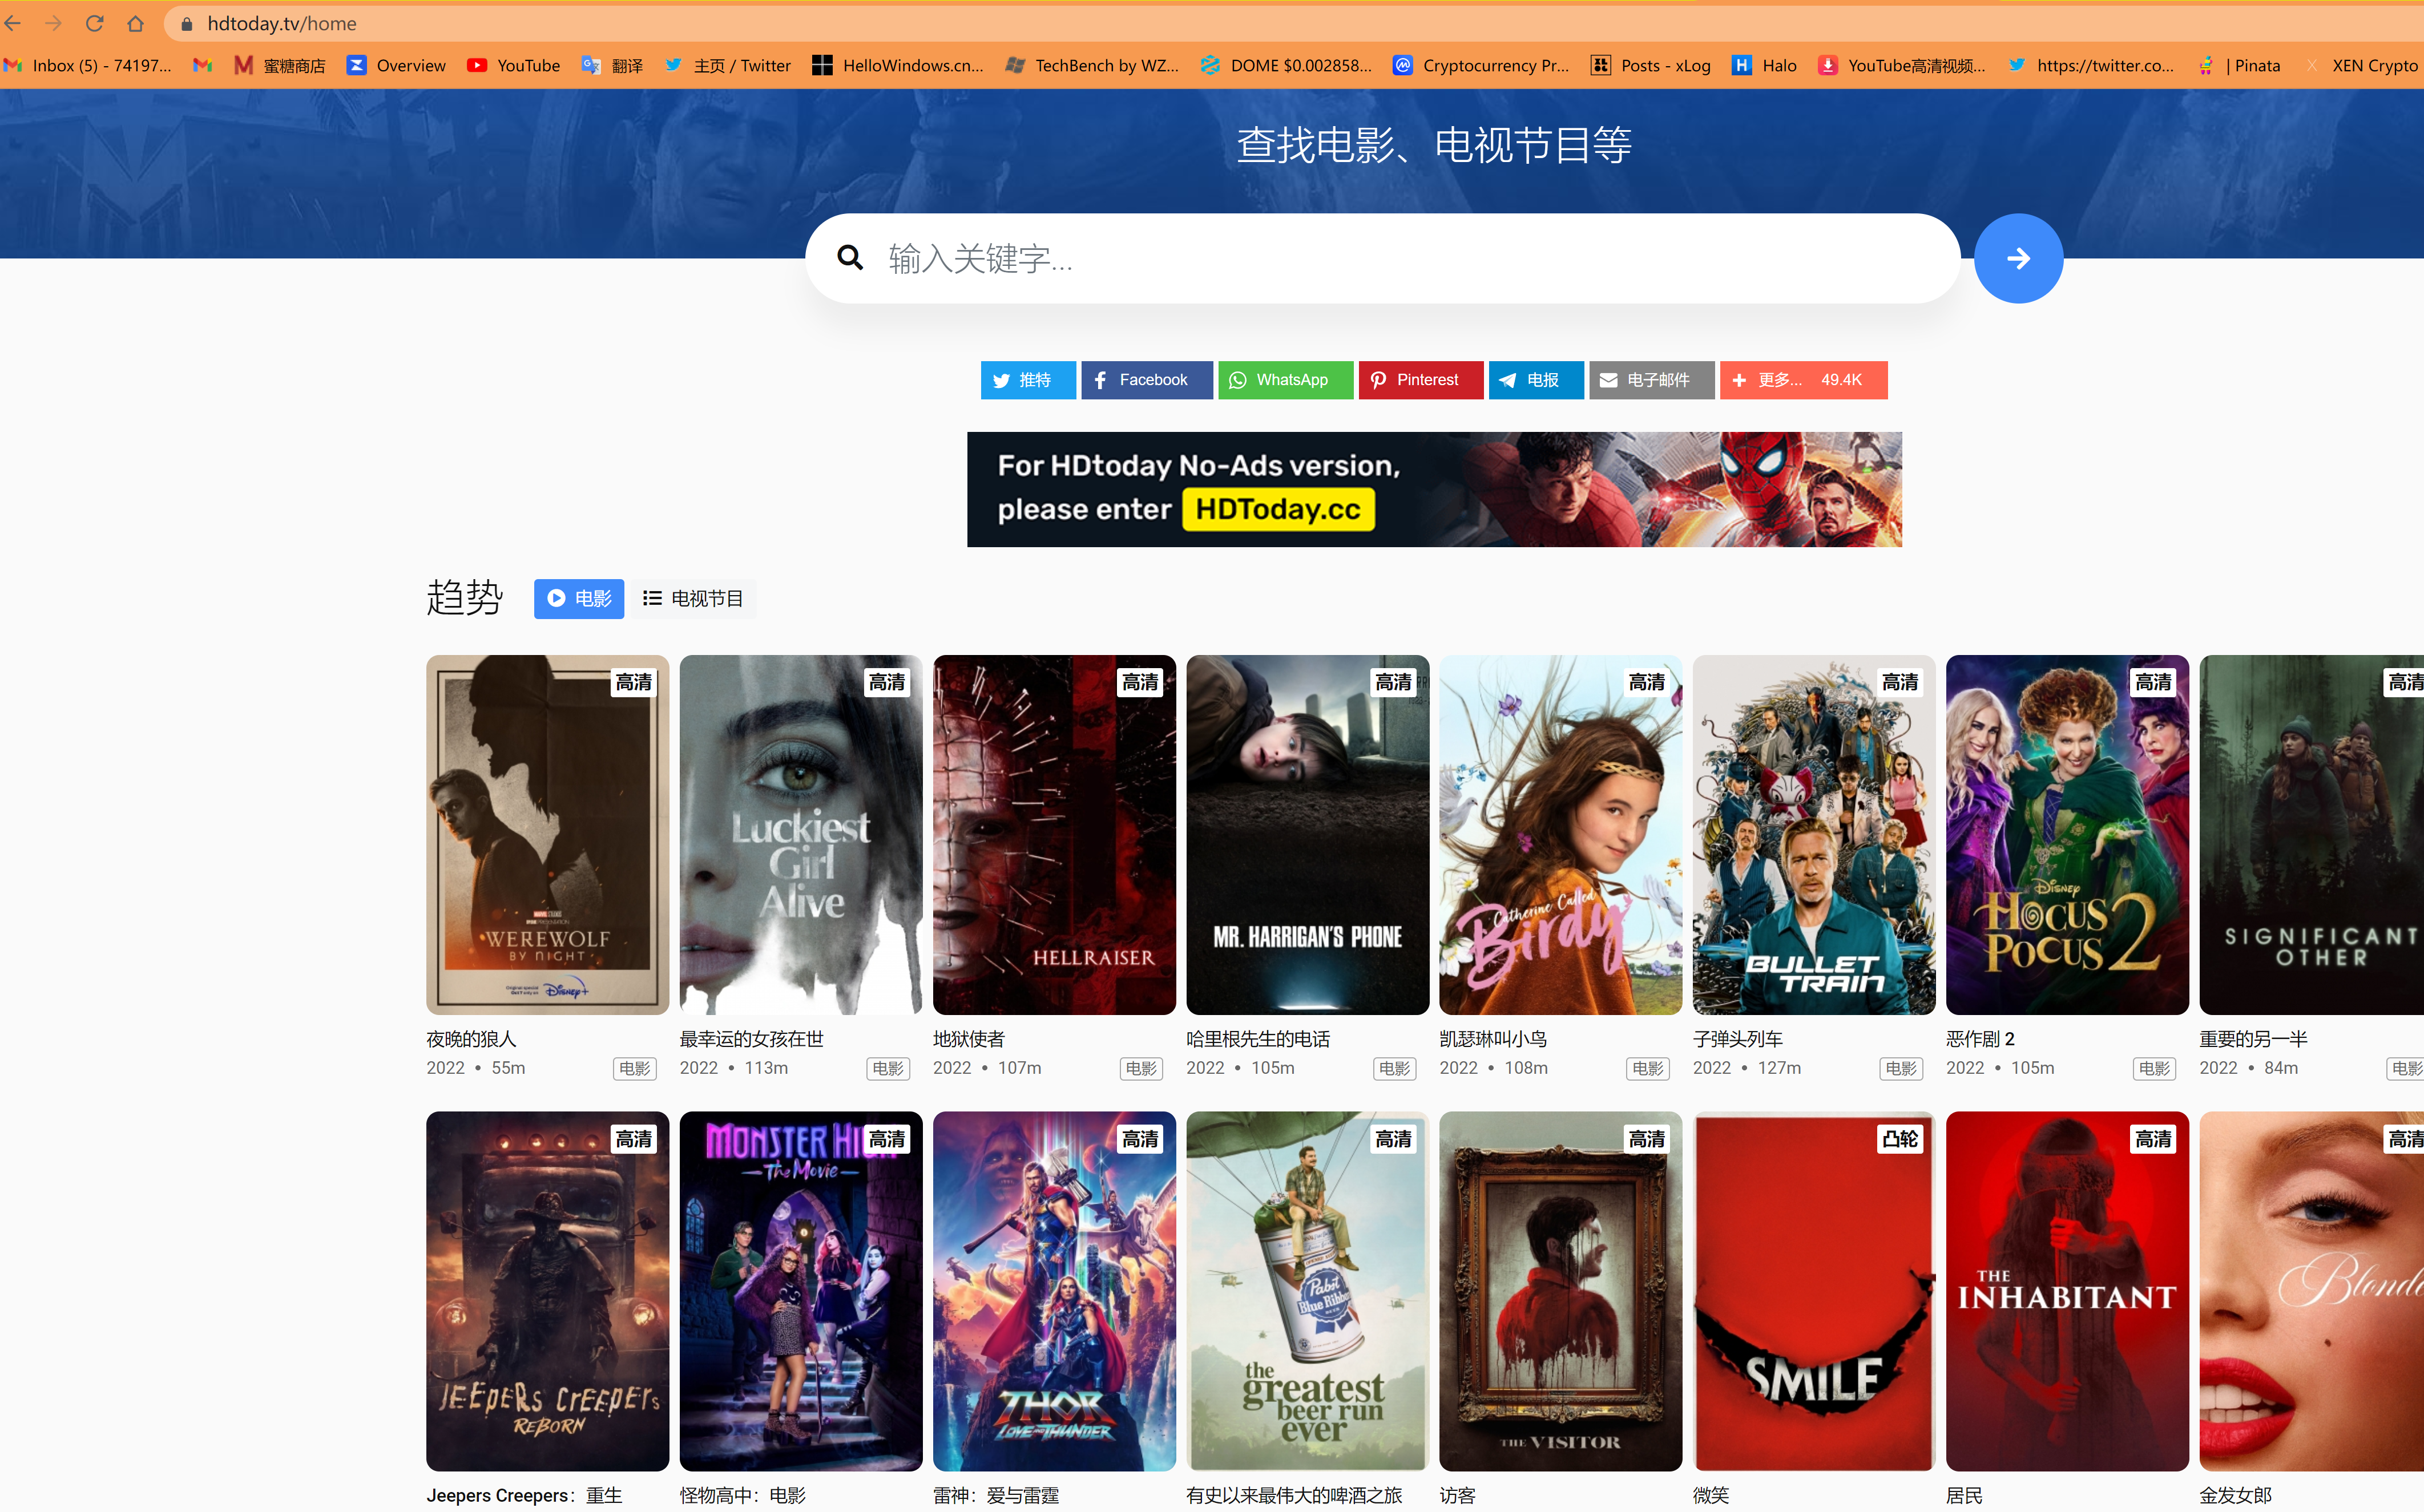The width and height of the screenshot is (2424, 1512).
Task: Share via the Twitter 推特 button
Action: pos(1027,380)
